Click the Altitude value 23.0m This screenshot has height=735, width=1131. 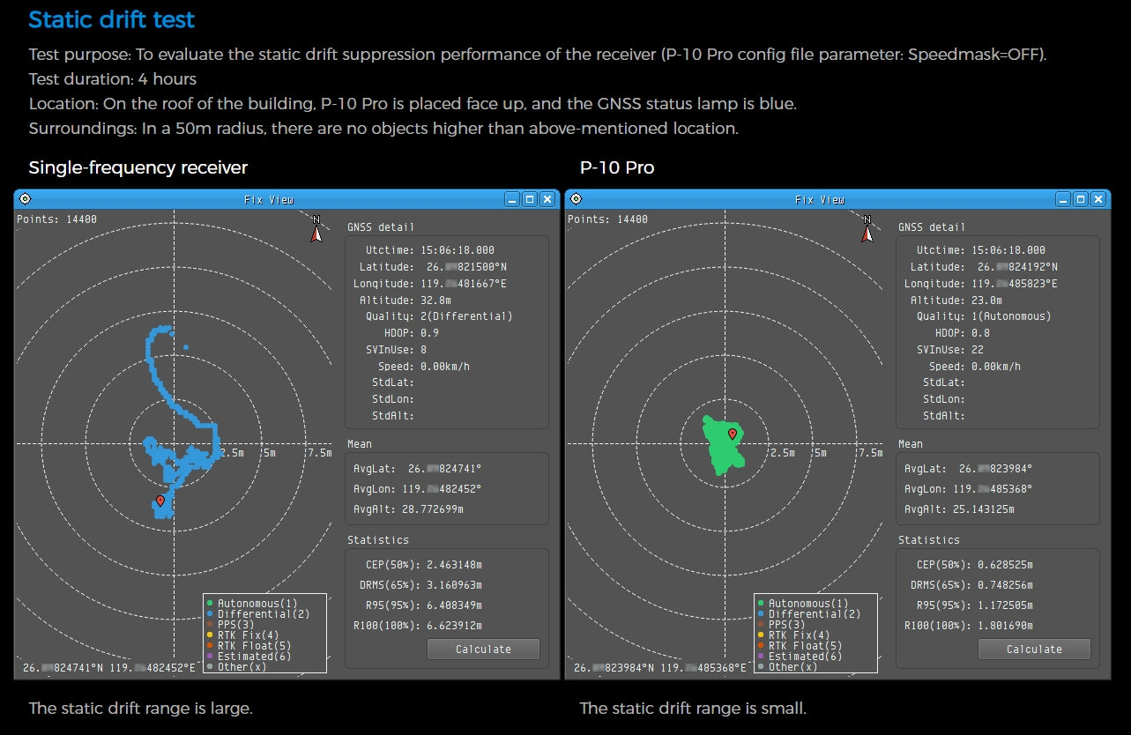pyautogui.click(x=987, y=301)
